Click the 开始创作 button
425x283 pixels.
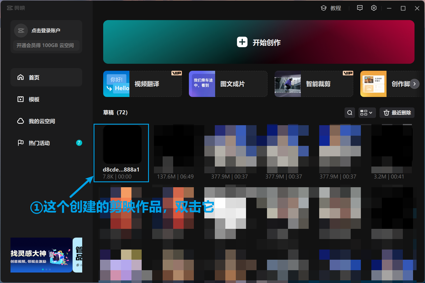click(x=259, y=42)
